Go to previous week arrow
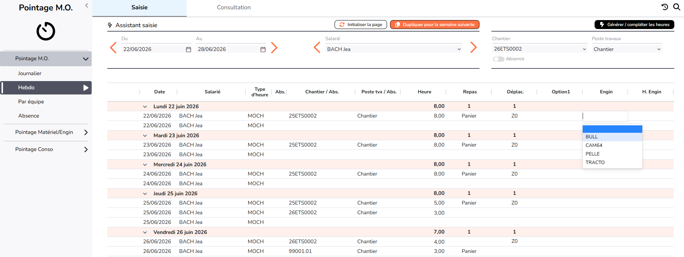Image resolution: width=684 pixels, height=257 pixels. pos(113,48)
